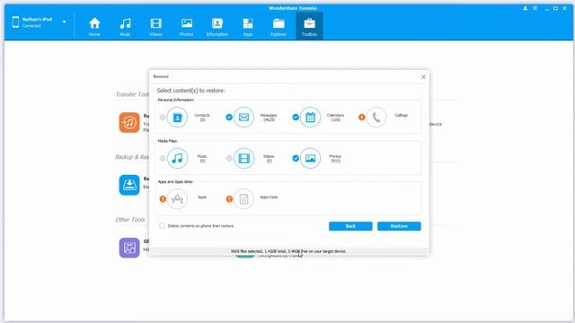The image size is (575, 323).
Task: Click the Calendars (109) label
Action: tap(335, 118)
